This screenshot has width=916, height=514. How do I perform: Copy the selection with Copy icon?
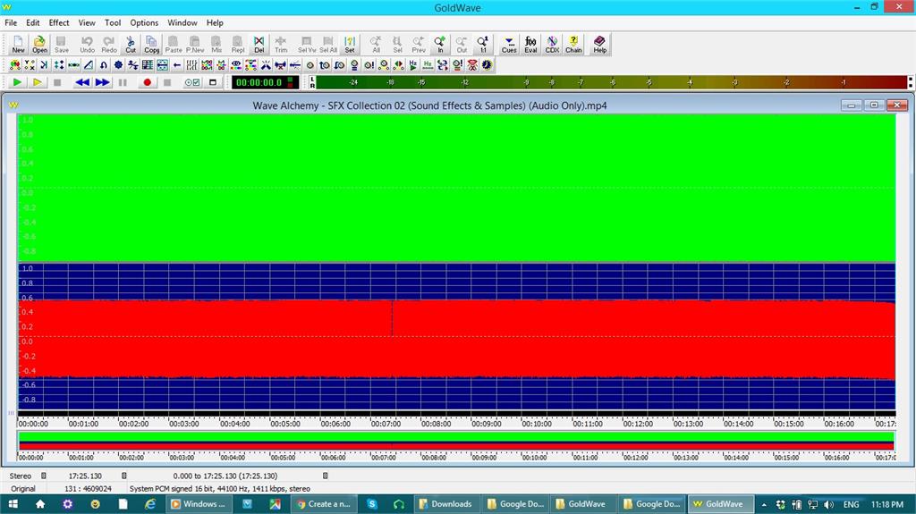coord(152,45)
